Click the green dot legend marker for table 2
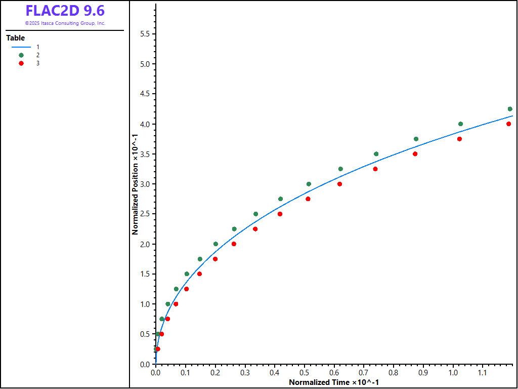This screenshot has height=389, width=518. point(21,55)
